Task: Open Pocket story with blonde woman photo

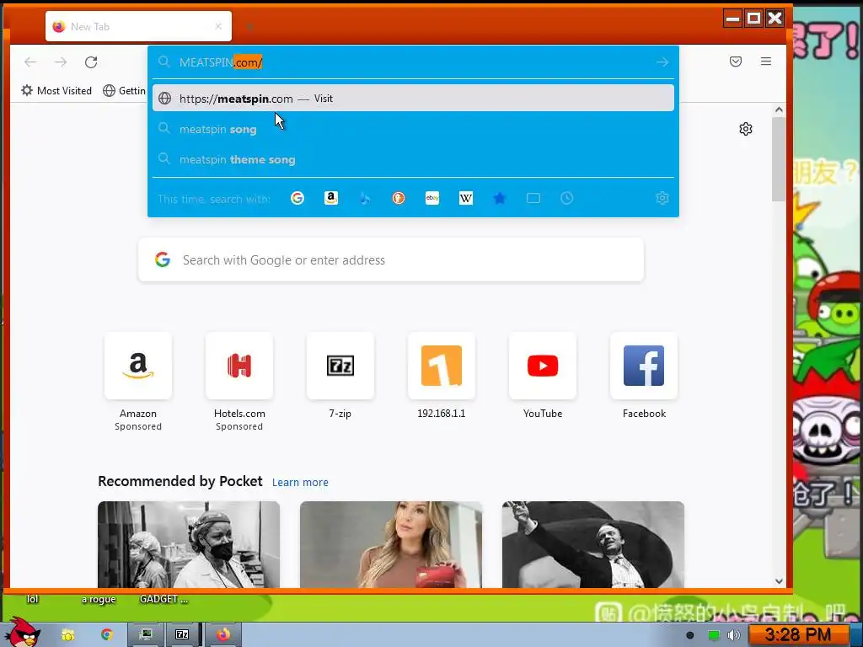Action: tap(391, 544)
